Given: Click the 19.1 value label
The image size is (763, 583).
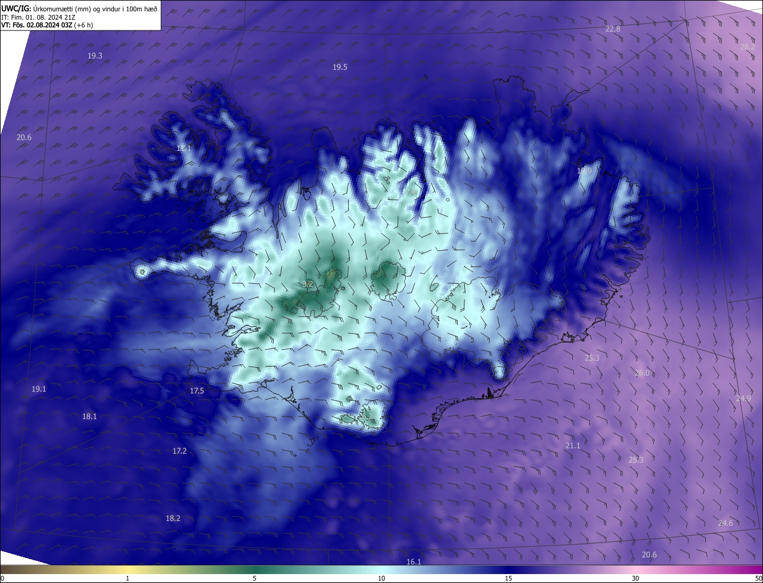Looking at the screenshot, I should [39, 389].
